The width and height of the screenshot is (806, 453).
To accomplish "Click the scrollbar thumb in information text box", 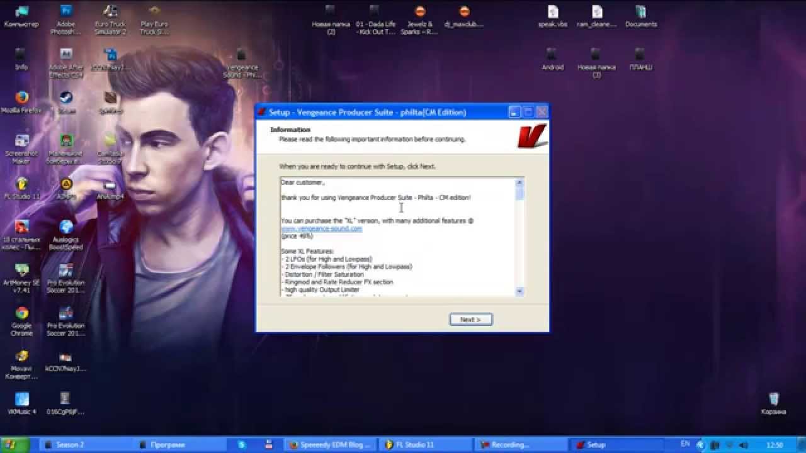I will tap(519, 193).
